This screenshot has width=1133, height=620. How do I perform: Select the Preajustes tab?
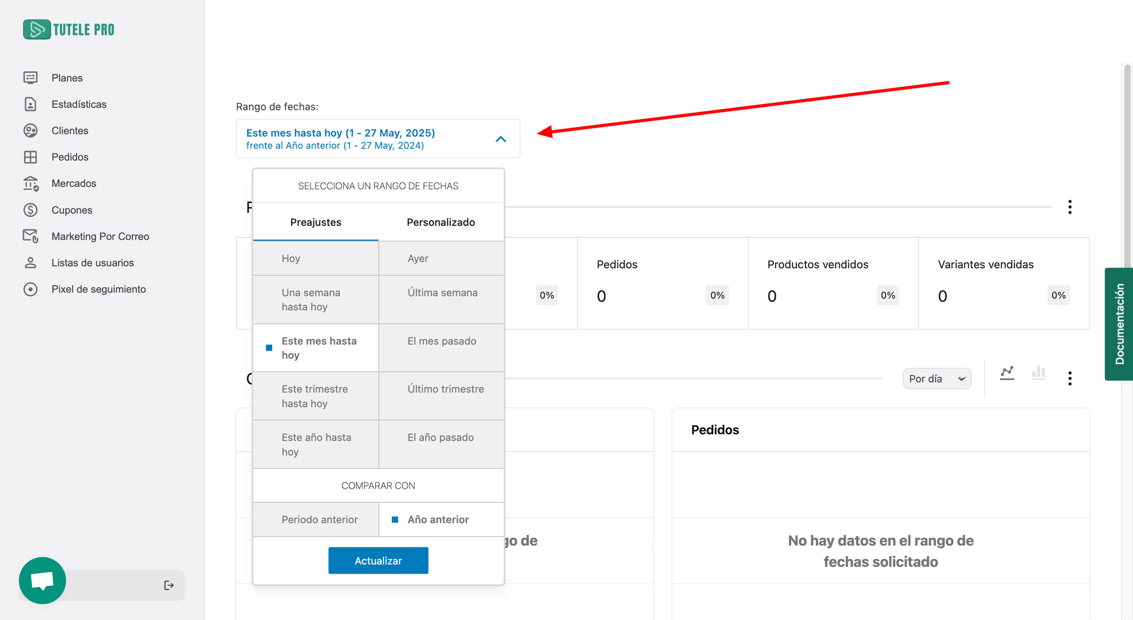click(x=316, y=222)
